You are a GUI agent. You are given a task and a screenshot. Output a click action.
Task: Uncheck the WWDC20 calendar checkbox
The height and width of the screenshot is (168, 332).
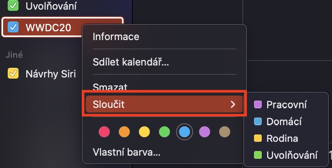[x=14, y=27]
